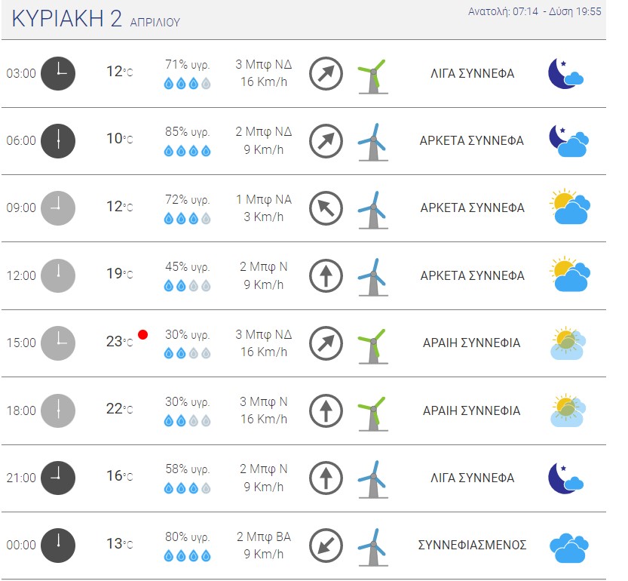
Task: Click the light gray clock at 12:00
Action: point(58,275)
